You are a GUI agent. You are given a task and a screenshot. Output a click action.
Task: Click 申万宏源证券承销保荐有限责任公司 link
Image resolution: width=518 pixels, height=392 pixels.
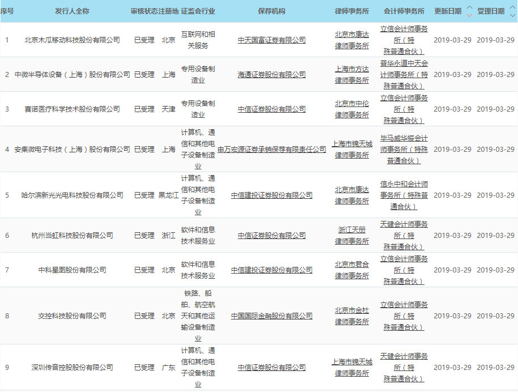(271, 150)
